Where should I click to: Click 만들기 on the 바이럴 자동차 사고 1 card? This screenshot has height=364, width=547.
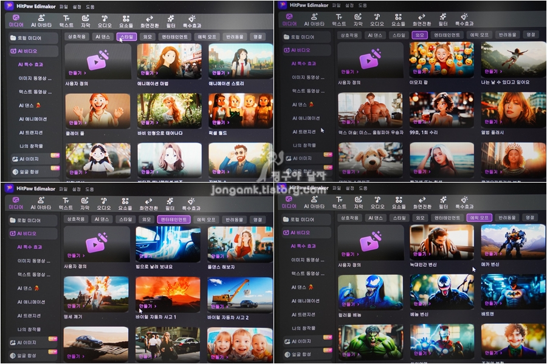click(x=147, y=306)
